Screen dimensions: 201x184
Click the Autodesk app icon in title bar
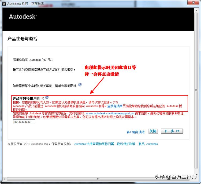tap(4, 3)
